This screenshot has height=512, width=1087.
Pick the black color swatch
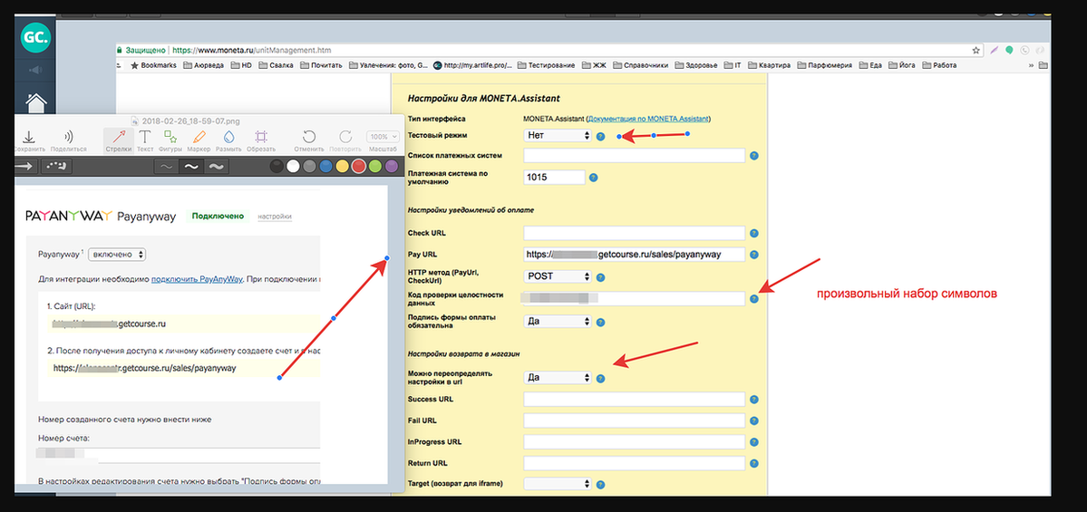(x=277, y=166)
